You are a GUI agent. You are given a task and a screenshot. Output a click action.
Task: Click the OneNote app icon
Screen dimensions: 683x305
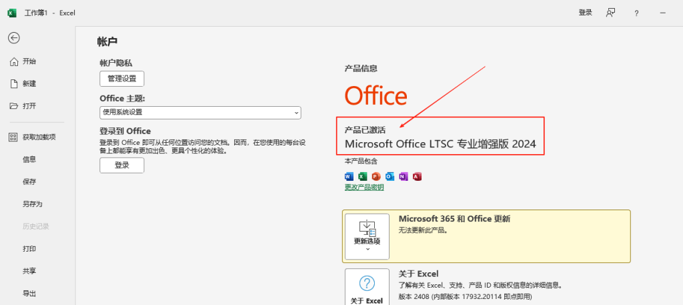pyautogui.click(x=404, y=176)
